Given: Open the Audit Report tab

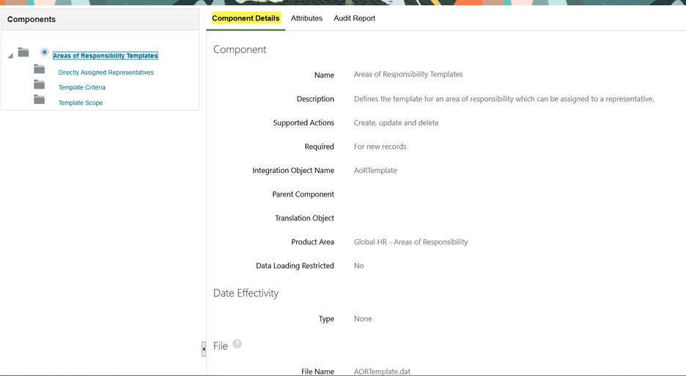Looking at the screenshot, I should pos(355,18).
